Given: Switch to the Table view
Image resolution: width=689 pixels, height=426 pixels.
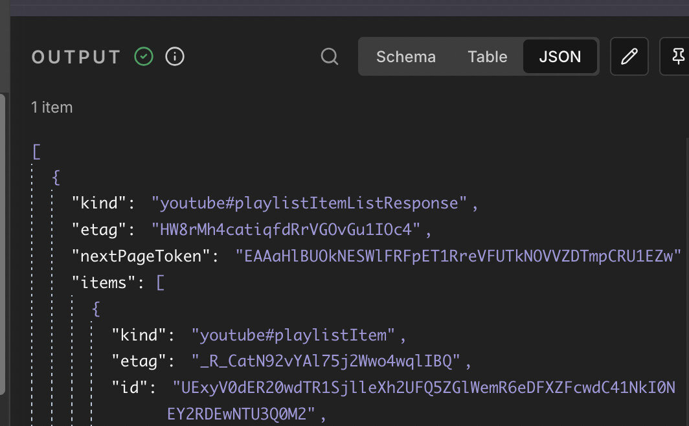Looking at the screenshot, I should (487, 57).
